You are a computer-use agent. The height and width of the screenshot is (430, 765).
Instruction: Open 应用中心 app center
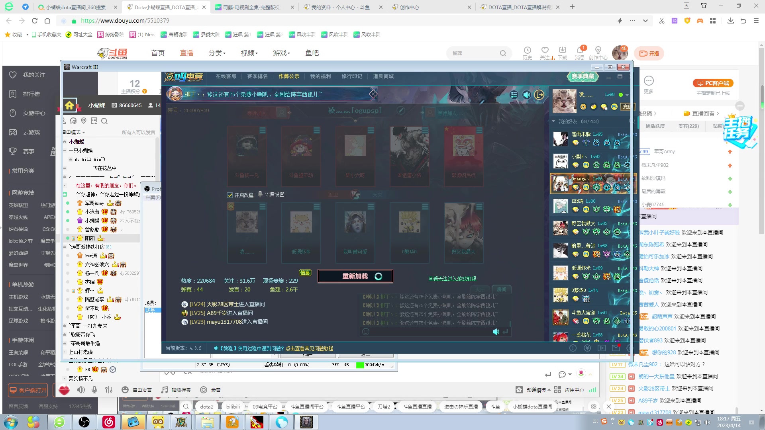pos(569,390)
